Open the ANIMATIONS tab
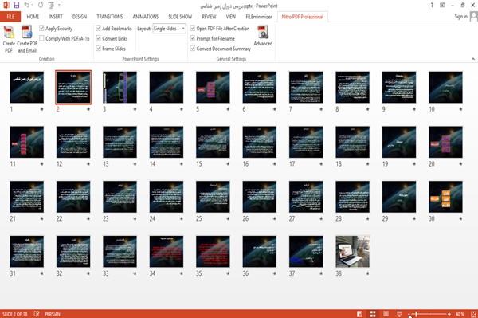This screenshot has height=318, width=478. [x=146, y=17]
